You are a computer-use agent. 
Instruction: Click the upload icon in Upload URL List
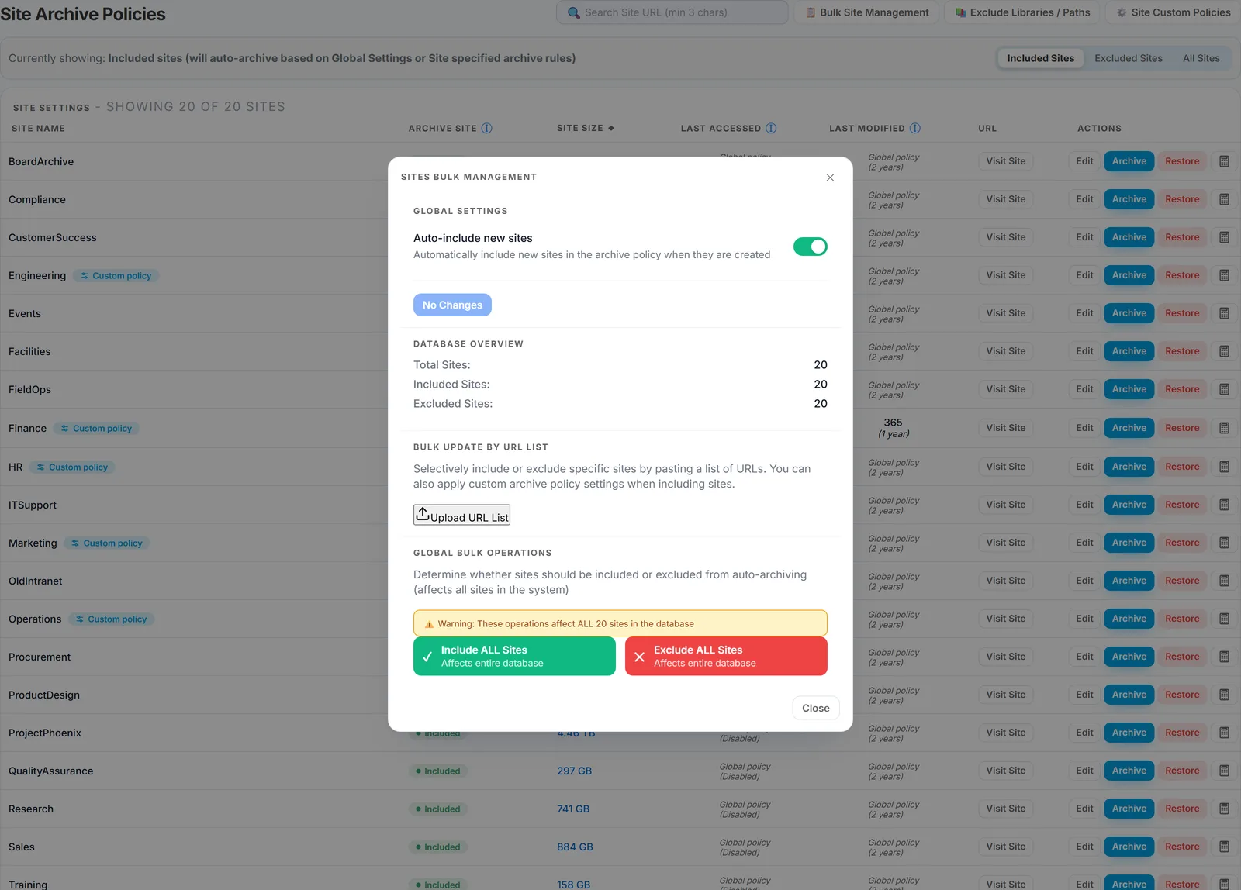[423, 514]
